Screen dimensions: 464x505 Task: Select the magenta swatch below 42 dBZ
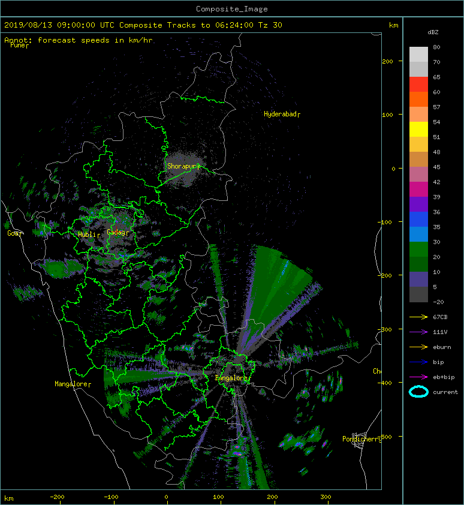pyautogui.click(x=418, y=189)
